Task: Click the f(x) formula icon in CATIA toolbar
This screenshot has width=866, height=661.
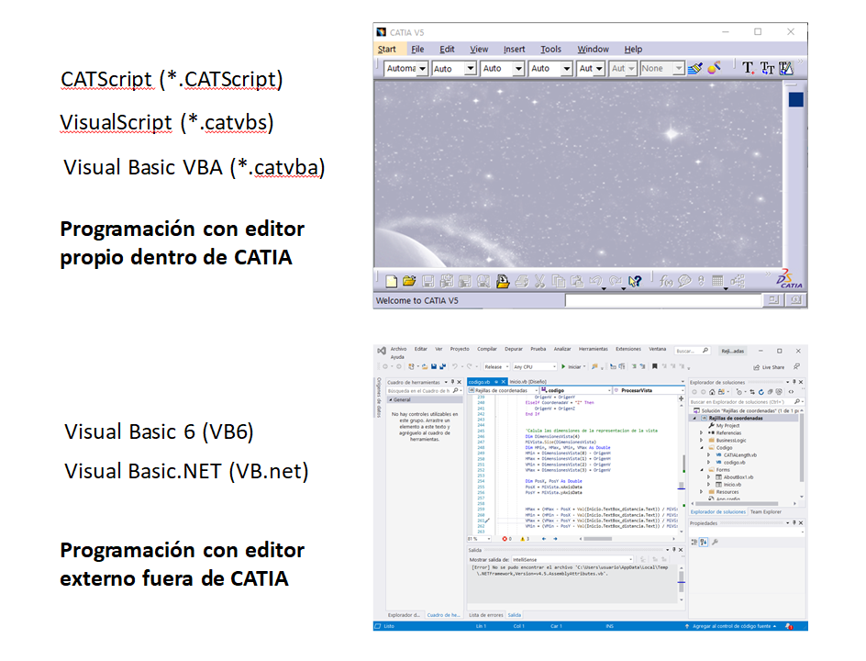Action: tap(666, 280)
